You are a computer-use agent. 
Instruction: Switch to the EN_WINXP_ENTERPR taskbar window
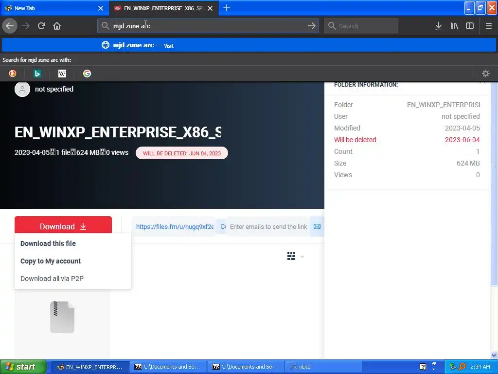pyautogui.click(x=90, y=367)
